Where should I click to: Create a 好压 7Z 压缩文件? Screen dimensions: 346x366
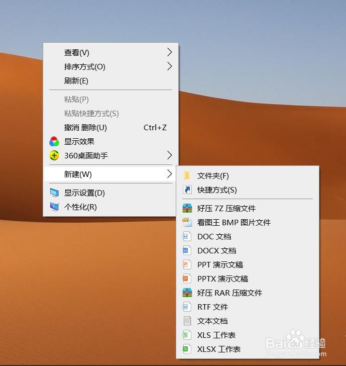248,208
